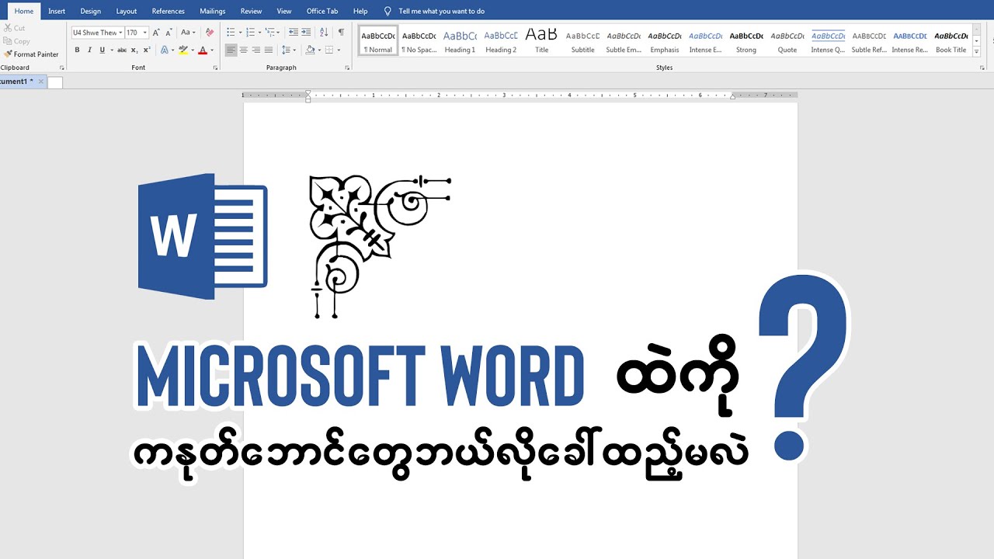Open Clipboard pane dialog launcher
The image size is (994, 559).
(x=62, y=68)
